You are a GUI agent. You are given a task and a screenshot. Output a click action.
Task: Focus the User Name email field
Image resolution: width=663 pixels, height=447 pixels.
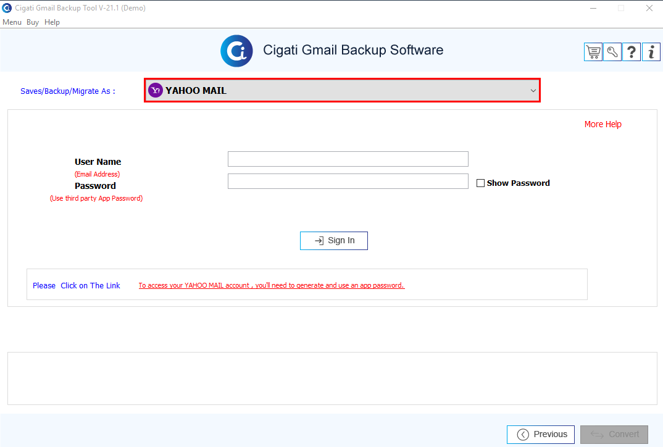click(x=348, y=159)
